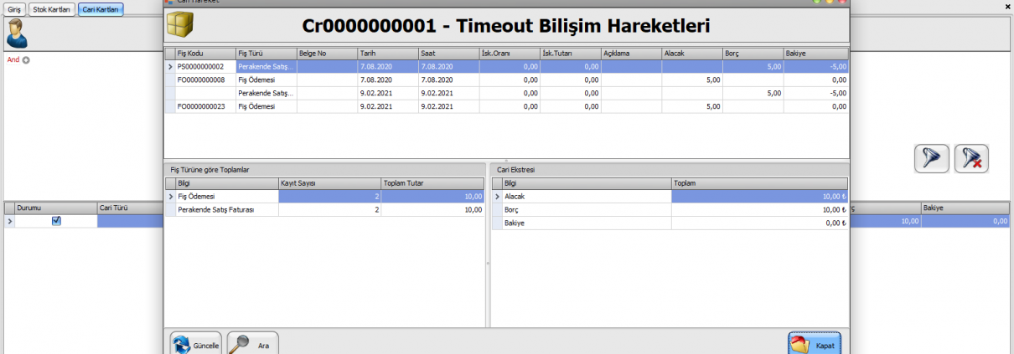Add filter condition with plus next to And
Viewport: 1014px width, 354px height.
(x=26, y=60)
